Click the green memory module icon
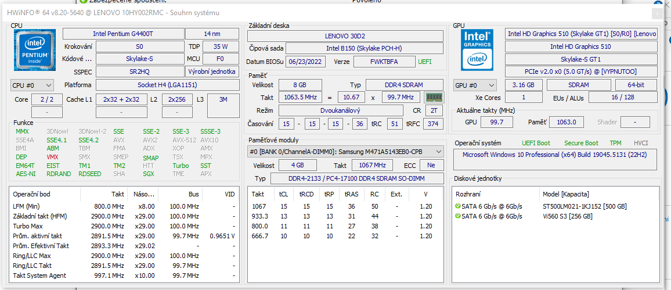Screen dimensions: 671x290 (x=433, y=97)
